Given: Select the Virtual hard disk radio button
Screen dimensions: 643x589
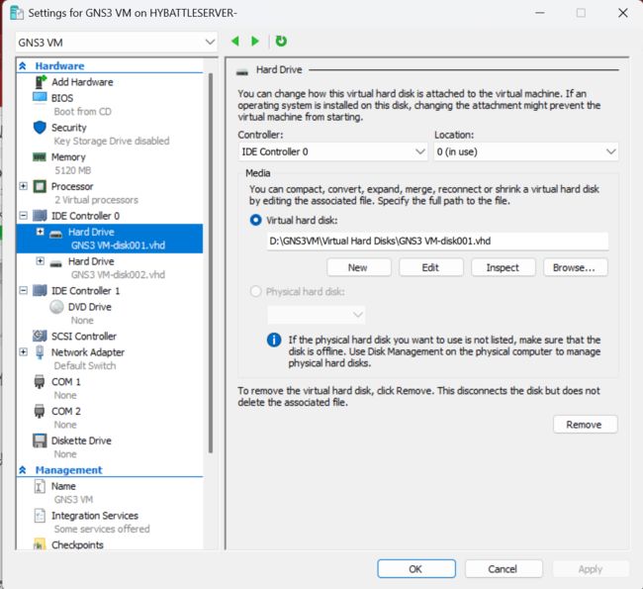Looking at the screenshot, I should [255, 221].
